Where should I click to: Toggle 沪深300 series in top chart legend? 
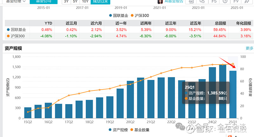pyautogui.click(x=140, y=16)
